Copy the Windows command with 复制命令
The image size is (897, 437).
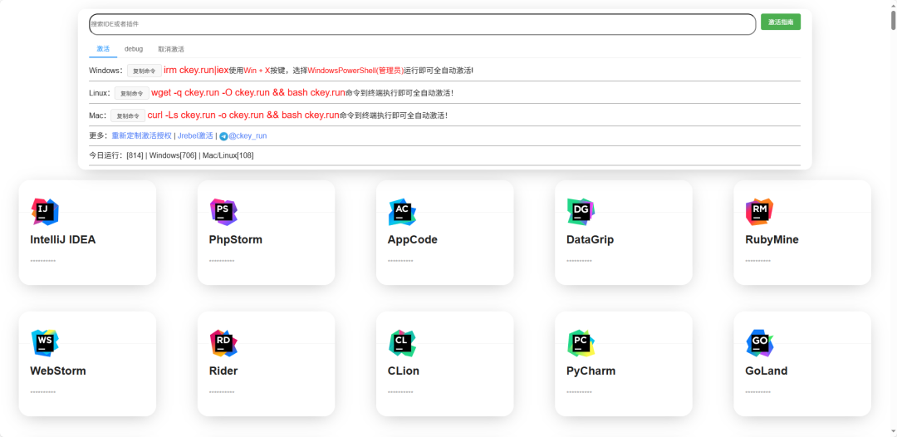145,71
